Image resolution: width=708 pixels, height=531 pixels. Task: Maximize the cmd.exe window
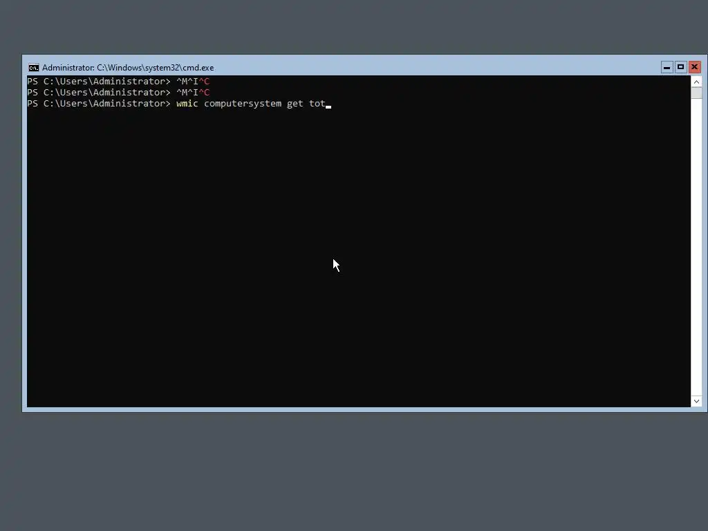tap(680, 67)
